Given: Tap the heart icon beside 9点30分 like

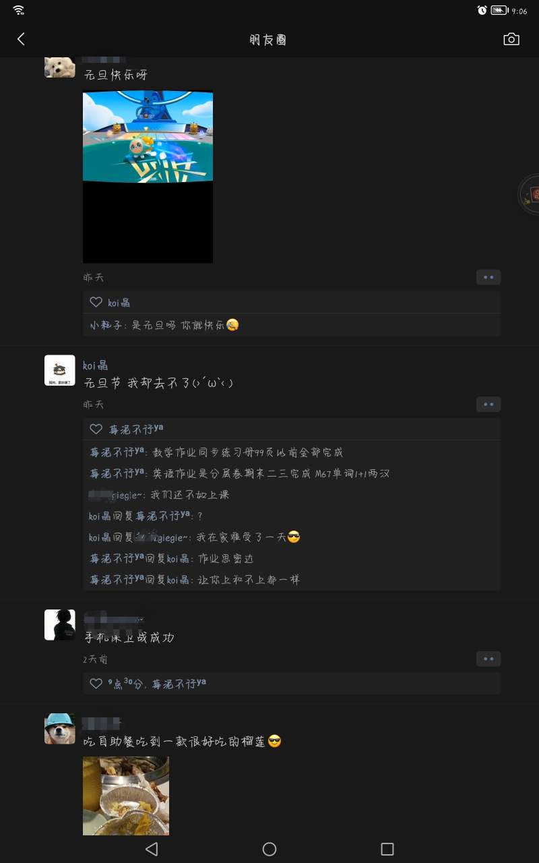Looking at the screenshot, I should point(96,684).
